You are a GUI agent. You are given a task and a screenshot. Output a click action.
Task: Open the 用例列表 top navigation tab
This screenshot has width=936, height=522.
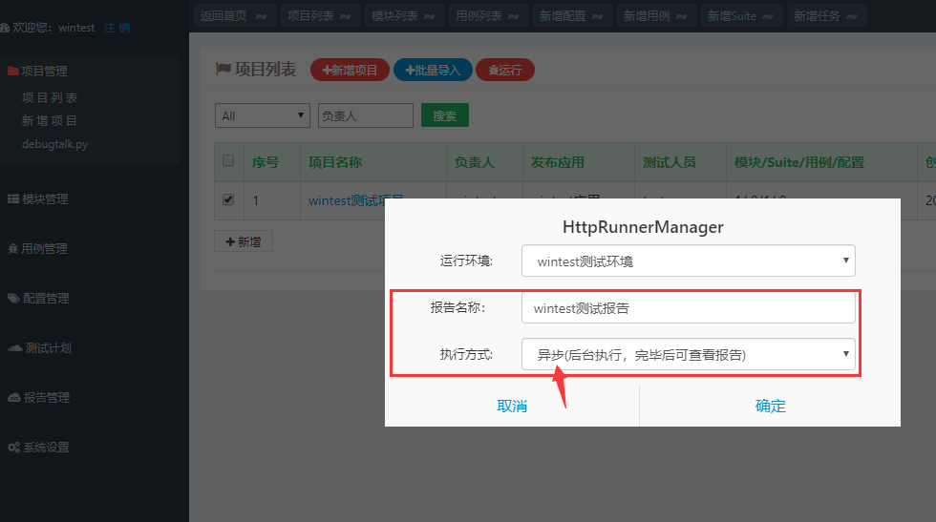click(x=489, y=15)
